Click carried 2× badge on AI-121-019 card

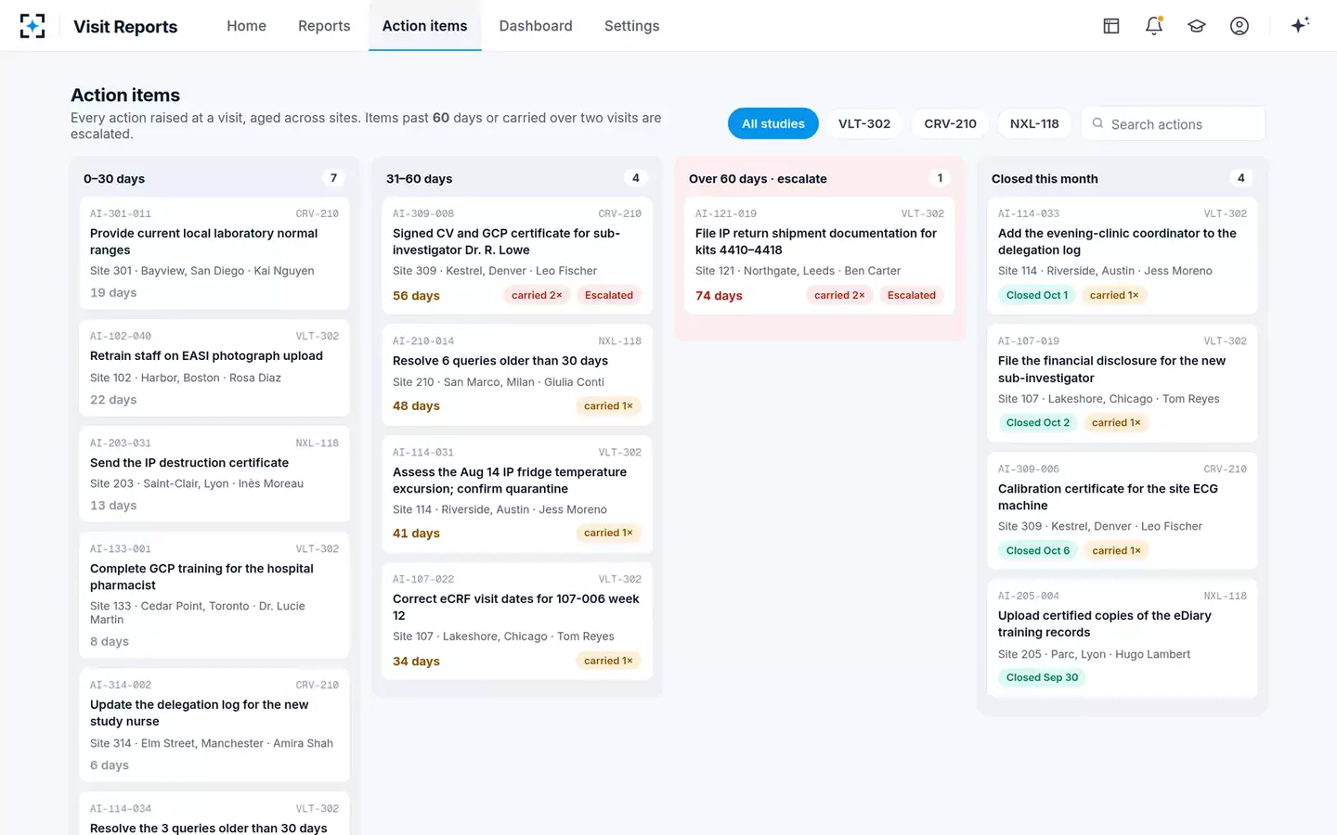pos(839,295)
